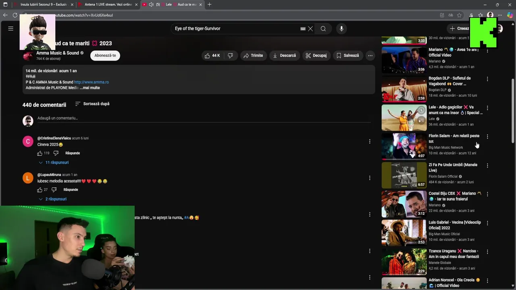This screenshot has height=290, width=516.
Task: Click the #A hashtag in comment
Action: click(x=186, y=217)
